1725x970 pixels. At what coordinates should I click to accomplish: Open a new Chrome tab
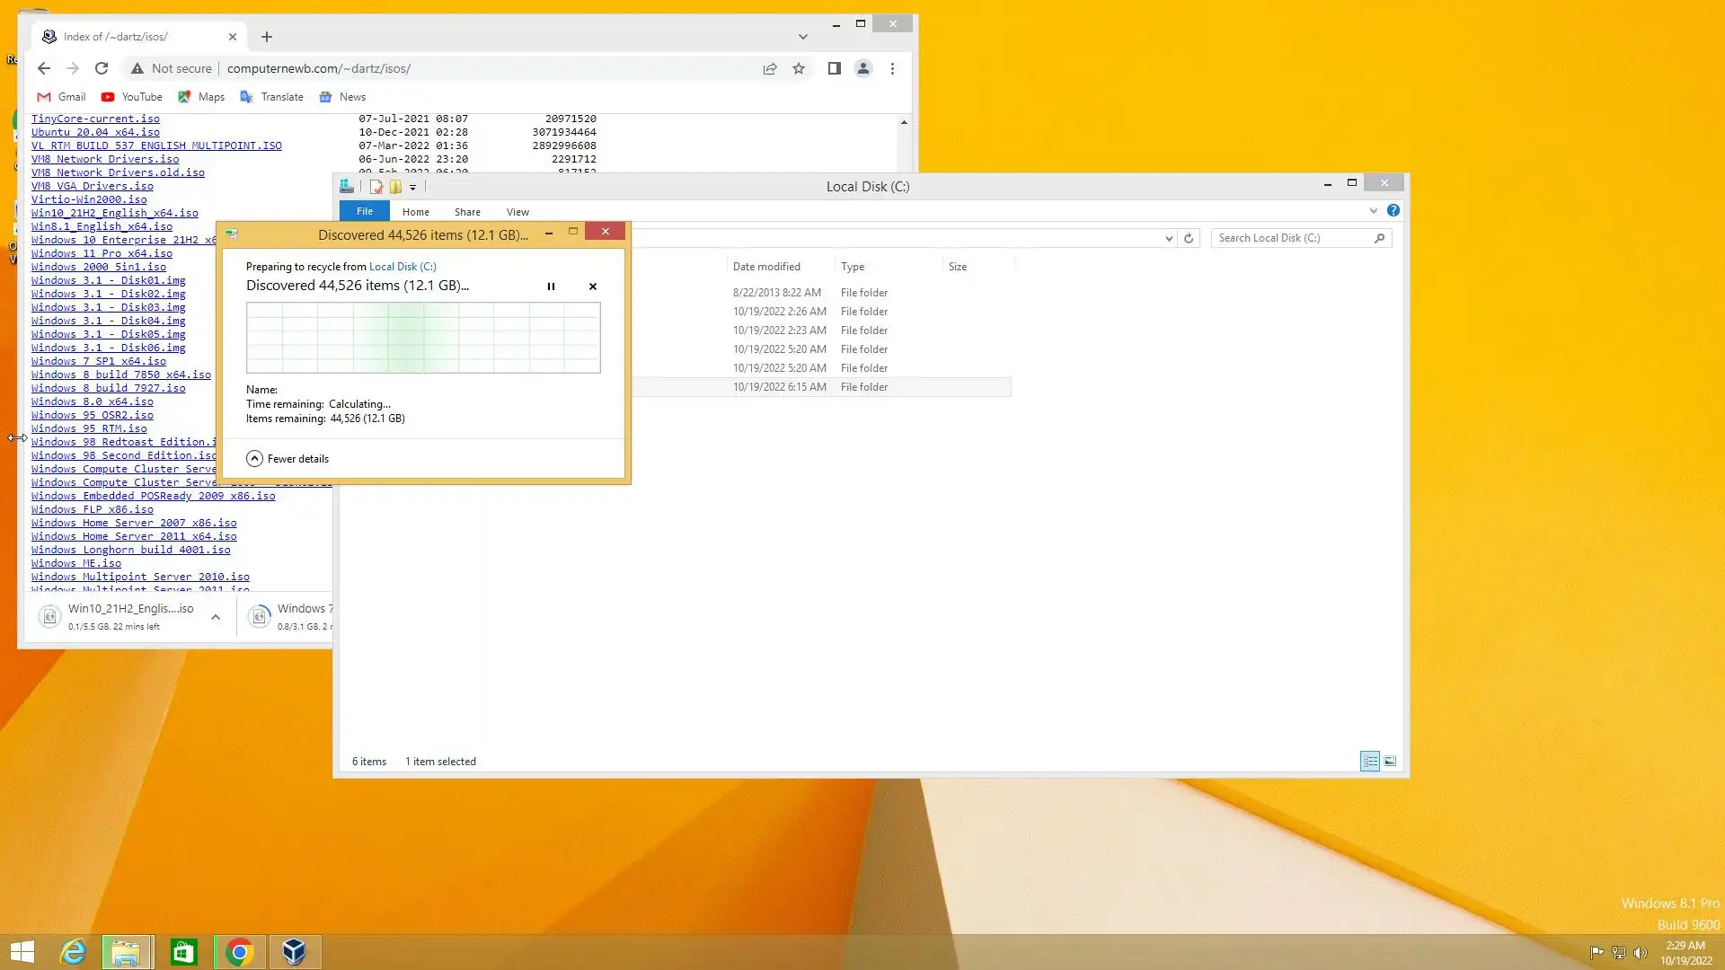[267, 37]
